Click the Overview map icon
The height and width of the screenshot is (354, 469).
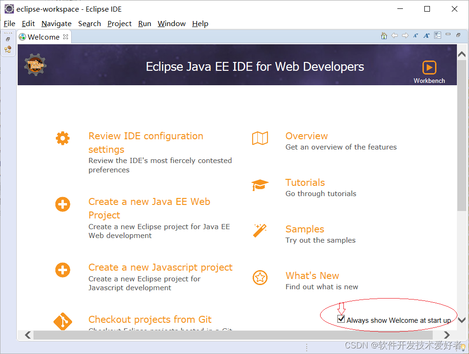[x=260, y=138]
